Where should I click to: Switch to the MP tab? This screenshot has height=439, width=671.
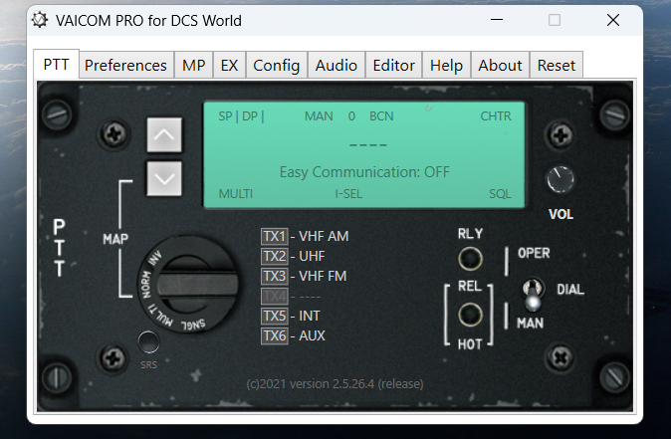click(193, 65)
